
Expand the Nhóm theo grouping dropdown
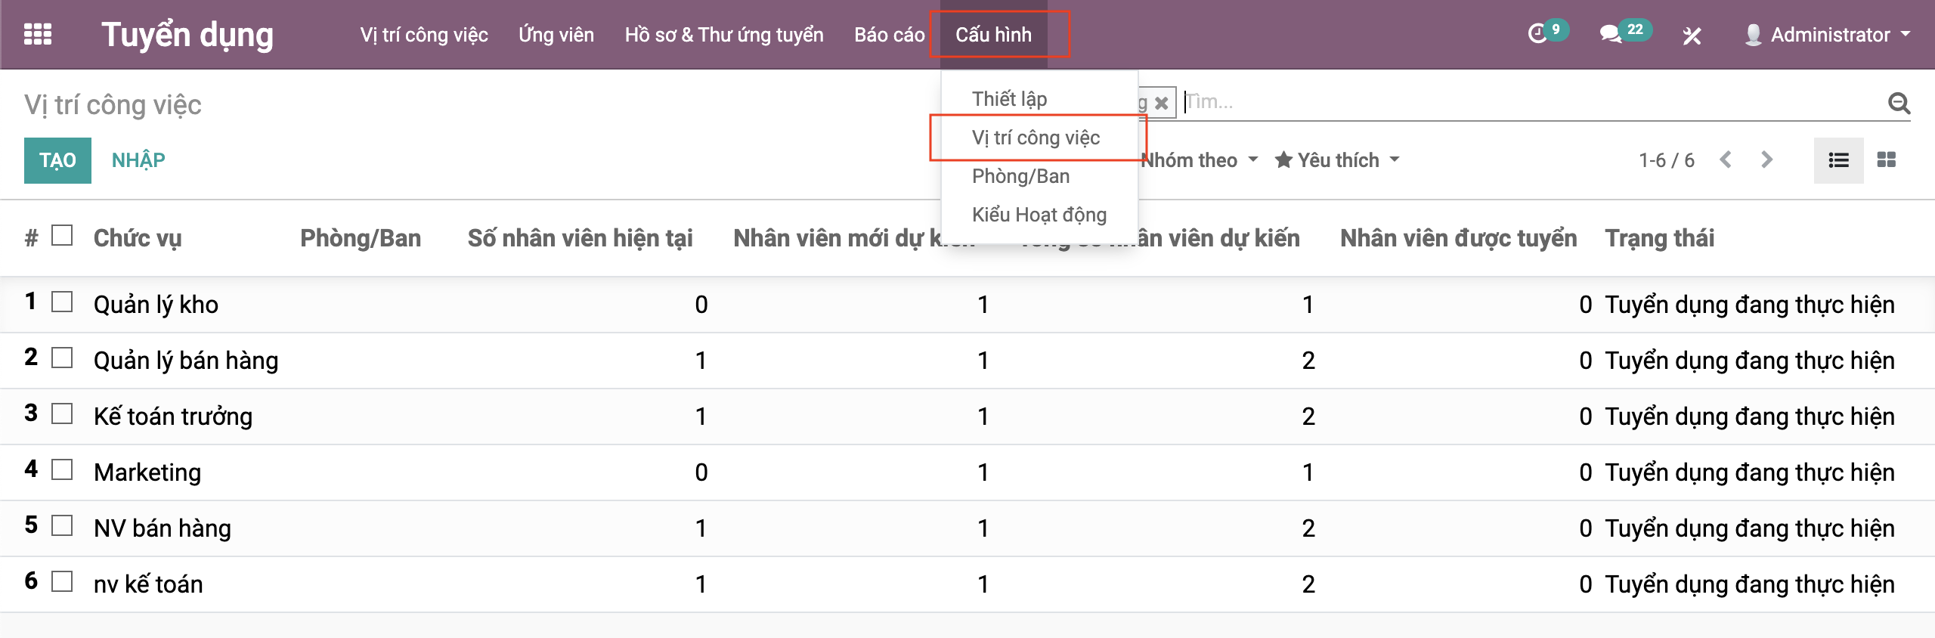(x=1200, y=160)
